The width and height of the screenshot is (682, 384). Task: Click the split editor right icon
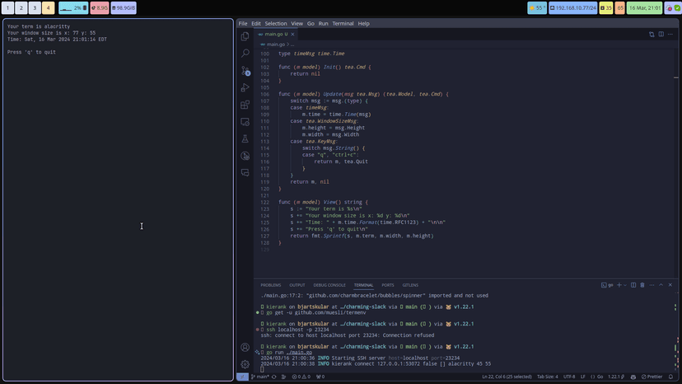pyautogui.click(x=661, y=35)
